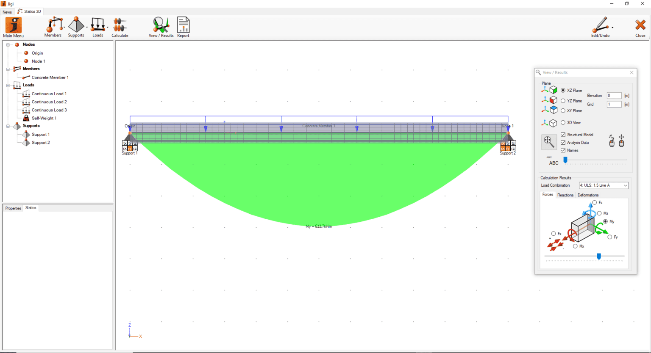651x353 pixels.
Task: Click the ABC text size slider
Action: (x=595, y=160)
